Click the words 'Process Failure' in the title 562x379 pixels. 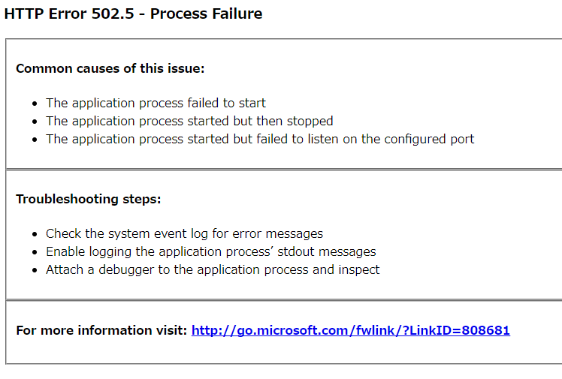[206, 14]
